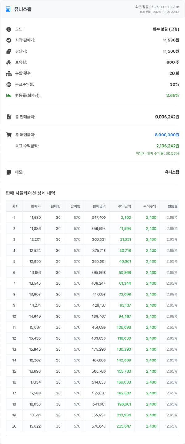Select the green 2.65% 변동률 value
The height and width of the screenshot is (444, 185).
pyautogui.click(x=172, y=95)
